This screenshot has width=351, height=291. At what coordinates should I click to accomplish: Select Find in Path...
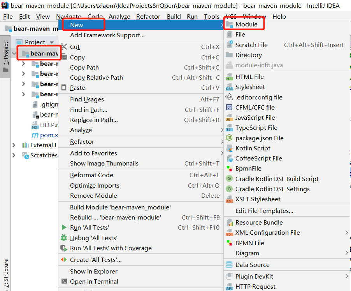(141, 110)
